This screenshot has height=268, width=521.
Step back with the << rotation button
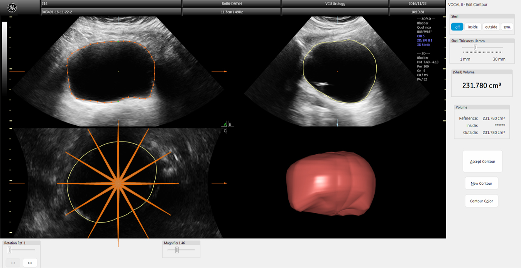(13, 263)
